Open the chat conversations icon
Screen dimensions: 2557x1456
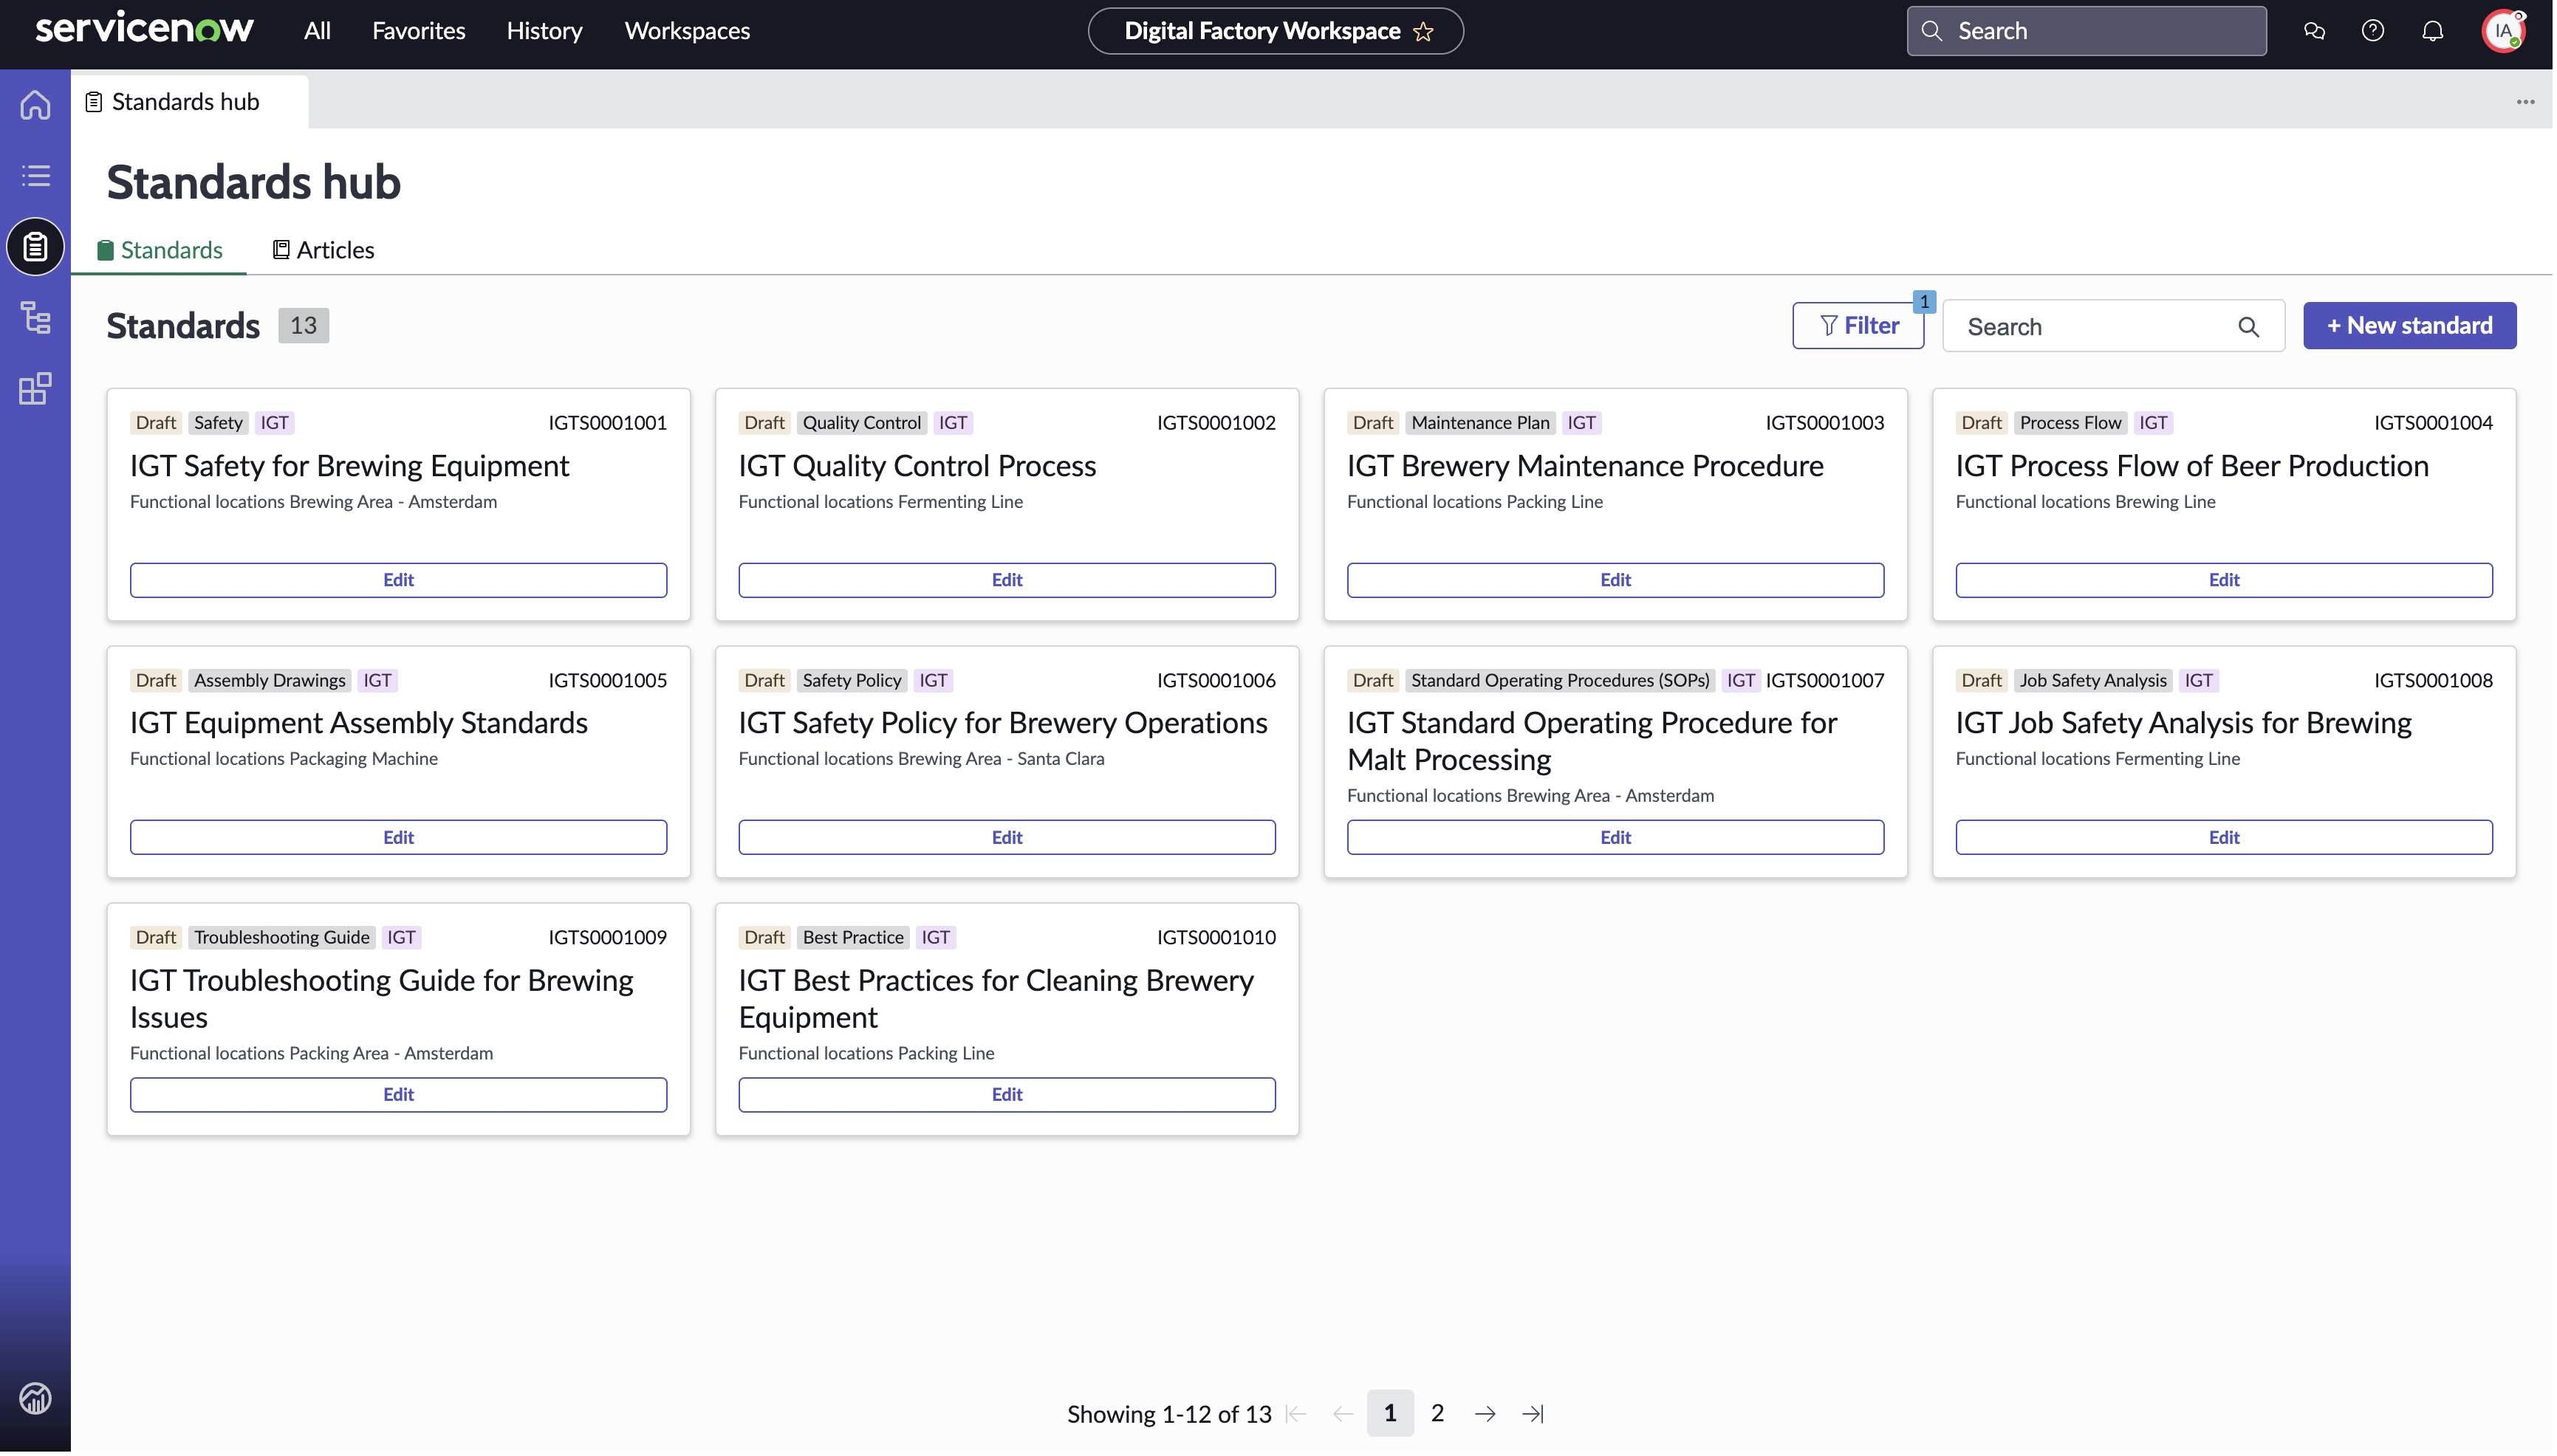(2314, 31)
